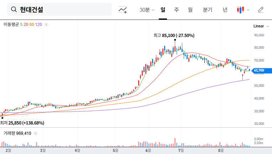Switch to the 분기 quarterly tab
The width and height of the screenshot is (272, 154).
pyautogui.click(x=208, y=10)
